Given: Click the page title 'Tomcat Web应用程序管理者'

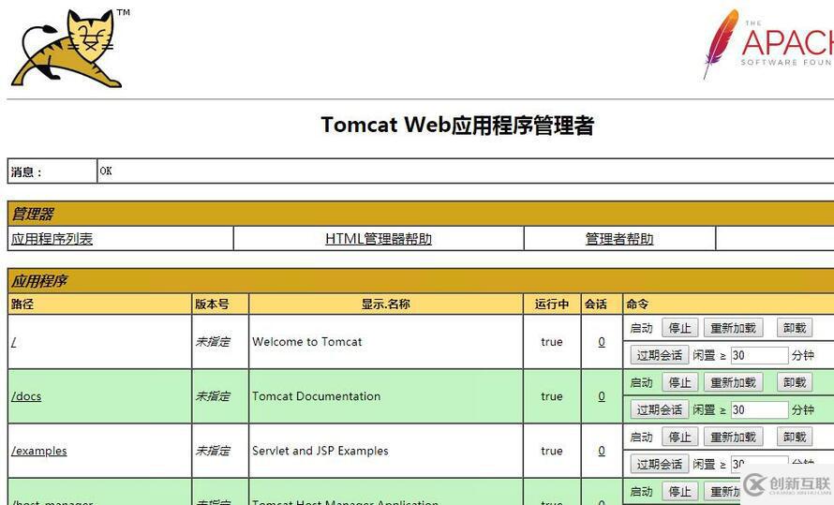Looking at the screenshot, I should tap(457, 125).
